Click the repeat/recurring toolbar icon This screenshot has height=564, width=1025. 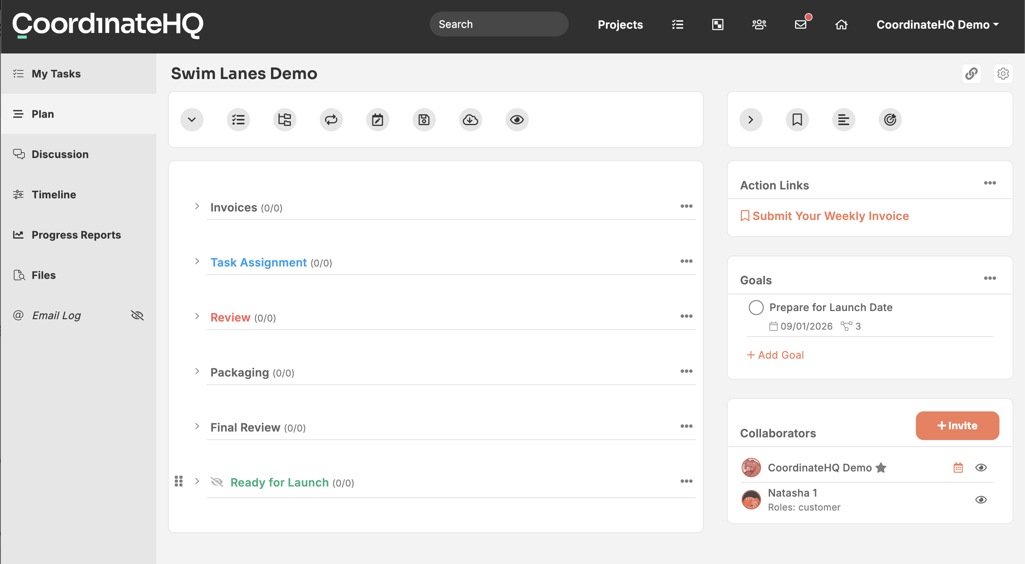tap(331, 119)
